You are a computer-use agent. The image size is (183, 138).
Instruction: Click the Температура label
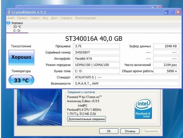21,71
